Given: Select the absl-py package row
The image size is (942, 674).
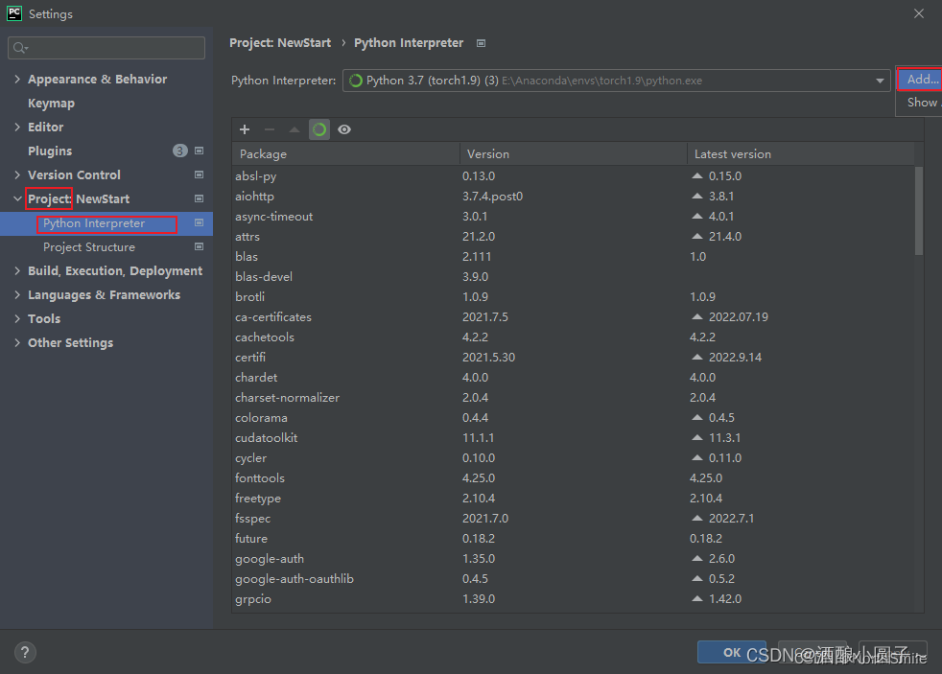Looking at the screenshot, I should click(573, 176).
